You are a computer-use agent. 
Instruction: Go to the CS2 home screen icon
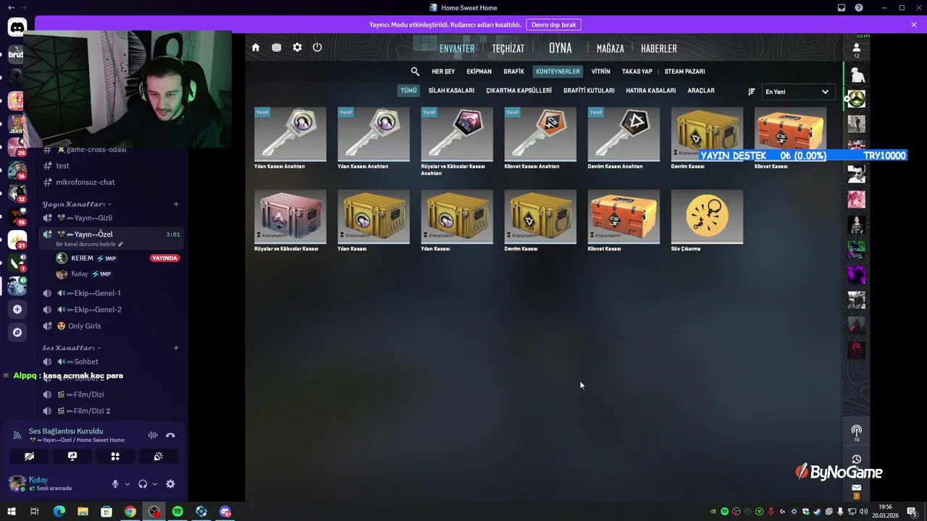[256, 48]
